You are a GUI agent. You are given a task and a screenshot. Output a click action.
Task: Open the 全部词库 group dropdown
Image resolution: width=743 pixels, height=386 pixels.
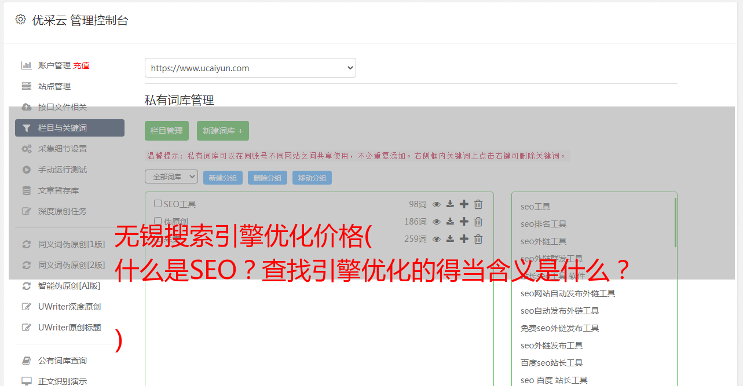point(171,177)
